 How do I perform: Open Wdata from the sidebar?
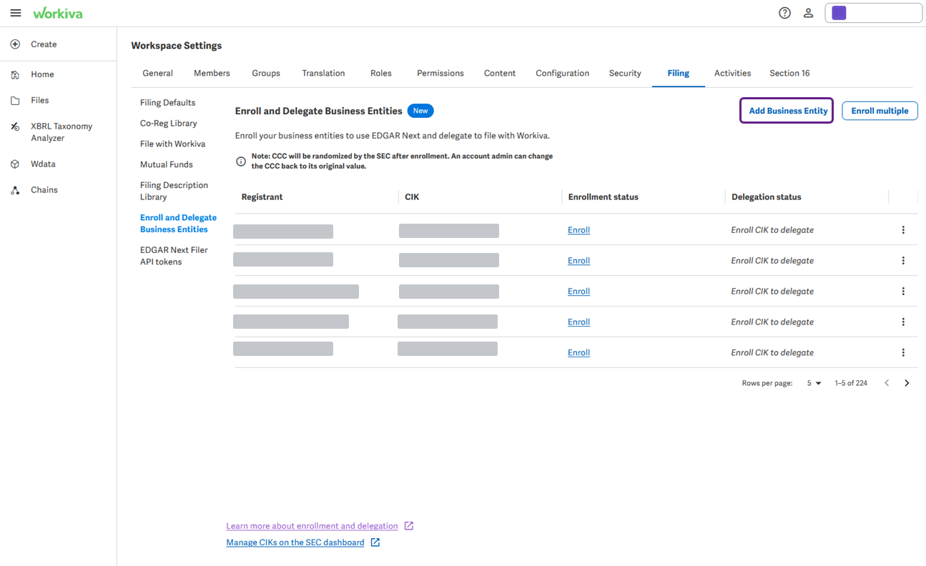click(x=43, y=164)
